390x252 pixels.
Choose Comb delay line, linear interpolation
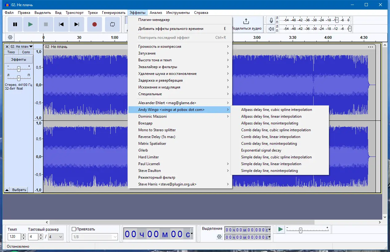tap(280, 137)
